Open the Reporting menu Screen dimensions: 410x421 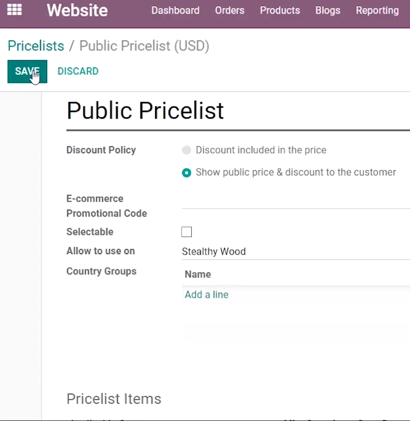tap(378, 10)
